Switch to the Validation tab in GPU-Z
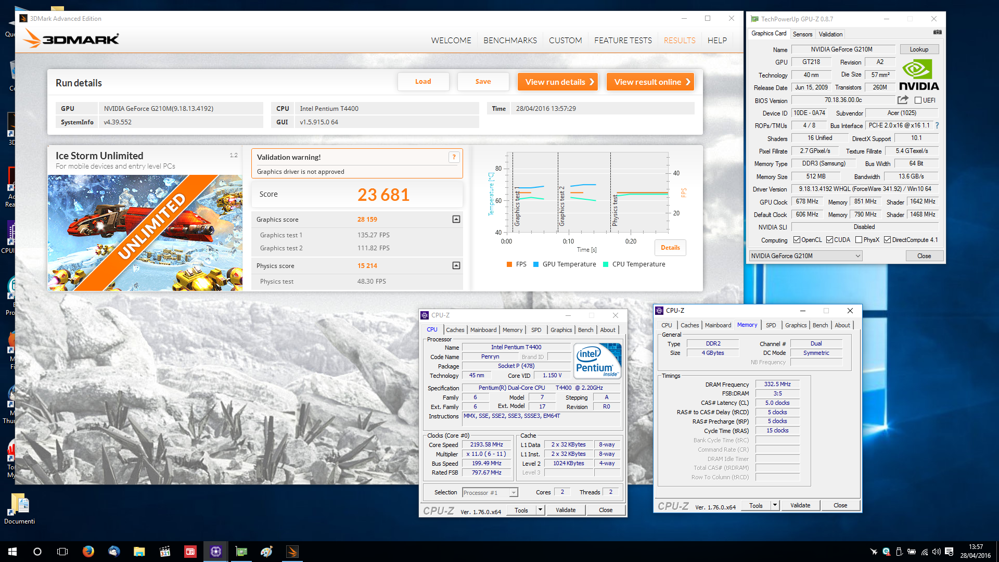Viewport: 999px width, 562px height. pyautogui.click(x=830, y=34)
